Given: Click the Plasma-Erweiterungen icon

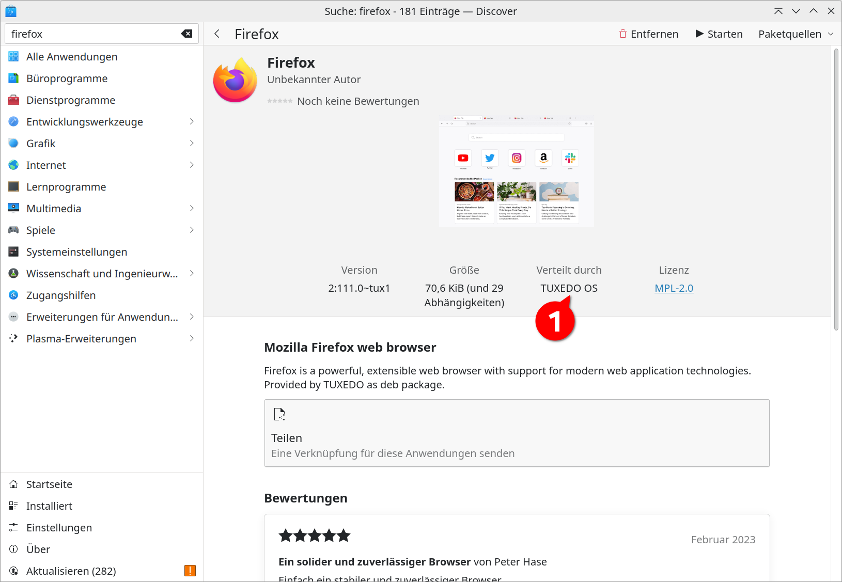Looking at the screenshot, I should [x=13, y=339].
